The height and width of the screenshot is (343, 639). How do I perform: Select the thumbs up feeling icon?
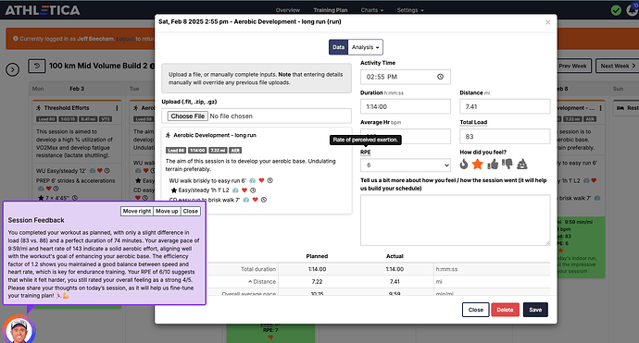493,164
